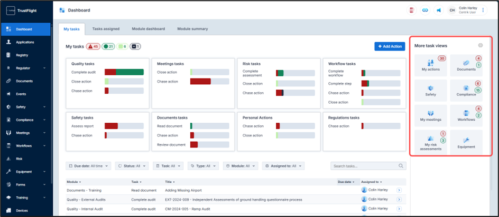Toggle the green 21 tasks badge filter
This screenshot has height=217, width=499.
click(x=108, y=46)
